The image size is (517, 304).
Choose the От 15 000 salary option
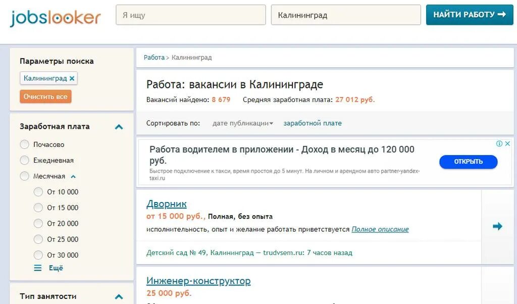(38, 208)
